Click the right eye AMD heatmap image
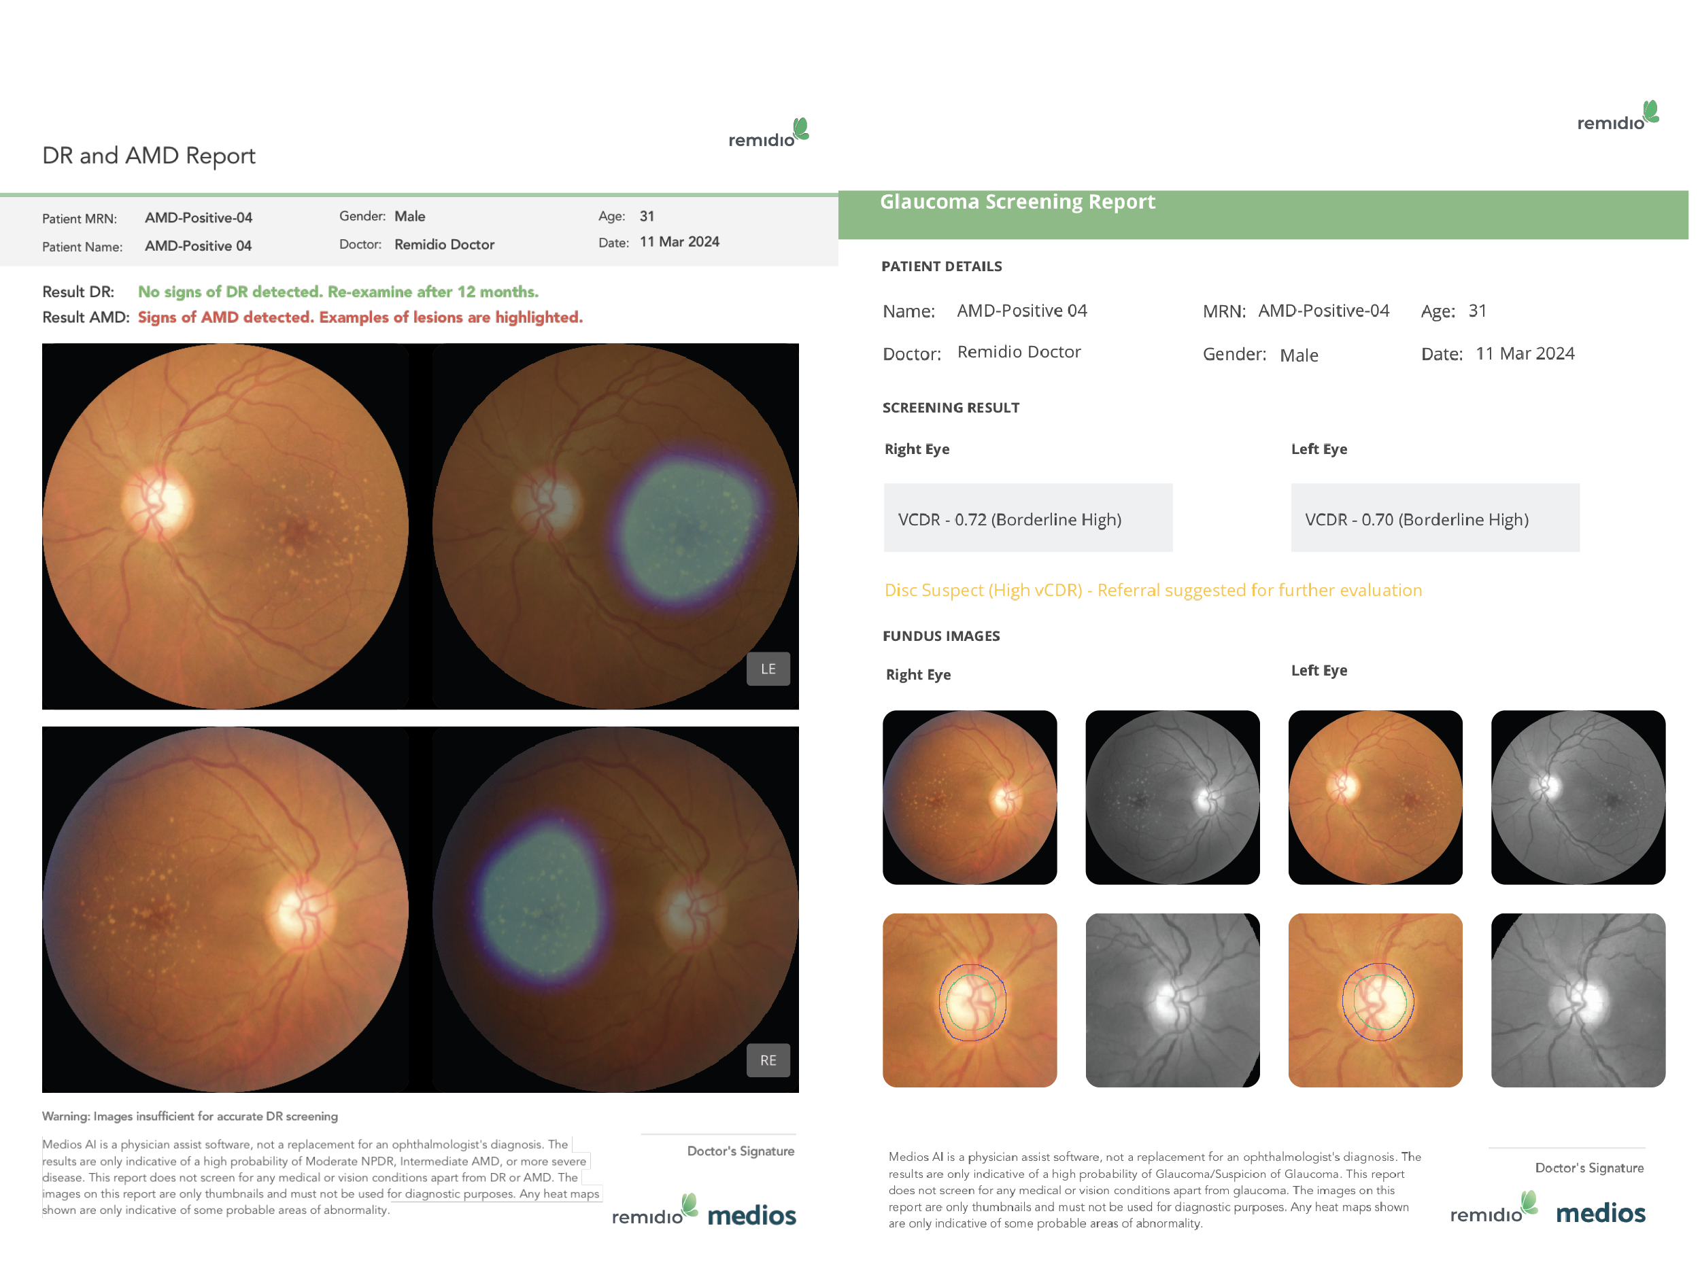The image size is (1700, 1275). click(x=615, y=909)
